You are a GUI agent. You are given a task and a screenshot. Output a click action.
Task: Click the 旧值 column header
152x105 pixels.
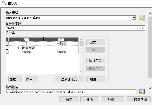click(26, 40)
